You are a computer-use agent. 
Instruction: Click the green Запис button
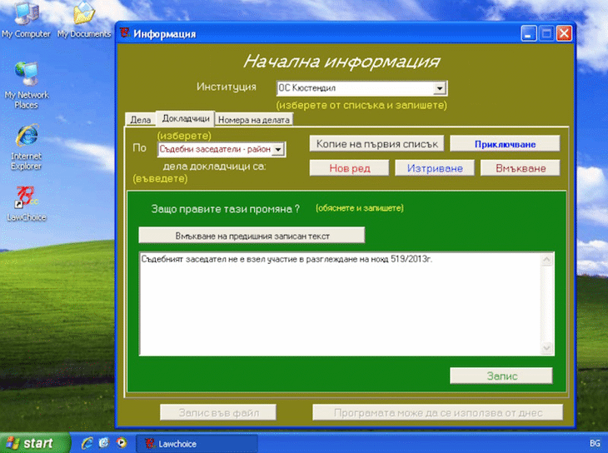pyautogui.click(x=501, y=376)
